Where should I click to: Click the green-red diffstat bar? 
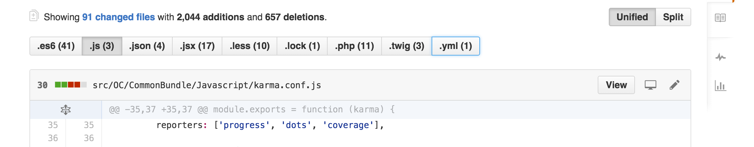pyautogui.click(x=71, y=85)
